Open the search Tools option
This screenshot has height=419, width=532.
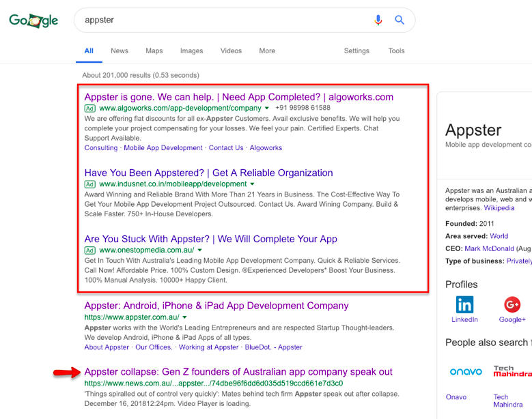click(396, 51)
